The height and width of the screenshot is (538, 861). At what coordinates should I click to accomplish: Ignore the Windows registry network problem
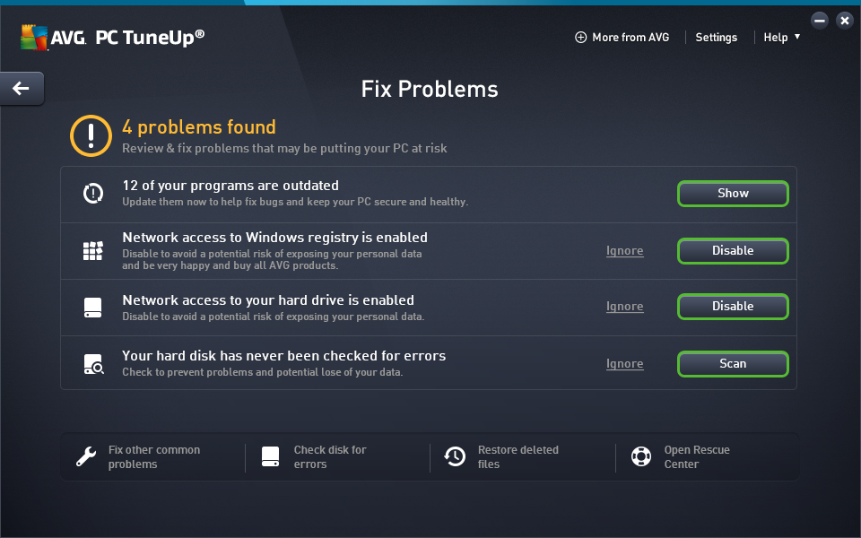624,251
